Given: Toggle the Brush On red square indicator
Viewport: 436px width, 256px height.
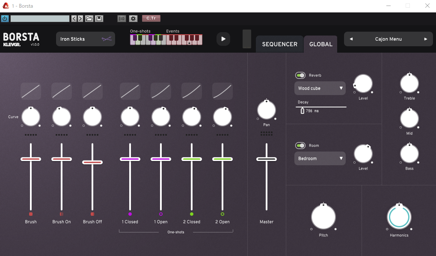Looking at the screenshot, I should click(62, 214).
